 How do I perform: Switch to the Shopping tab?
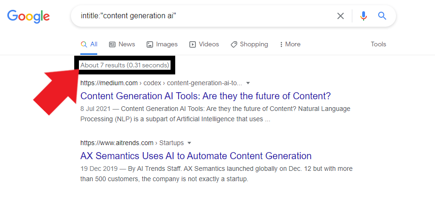(x=249, y=44)
